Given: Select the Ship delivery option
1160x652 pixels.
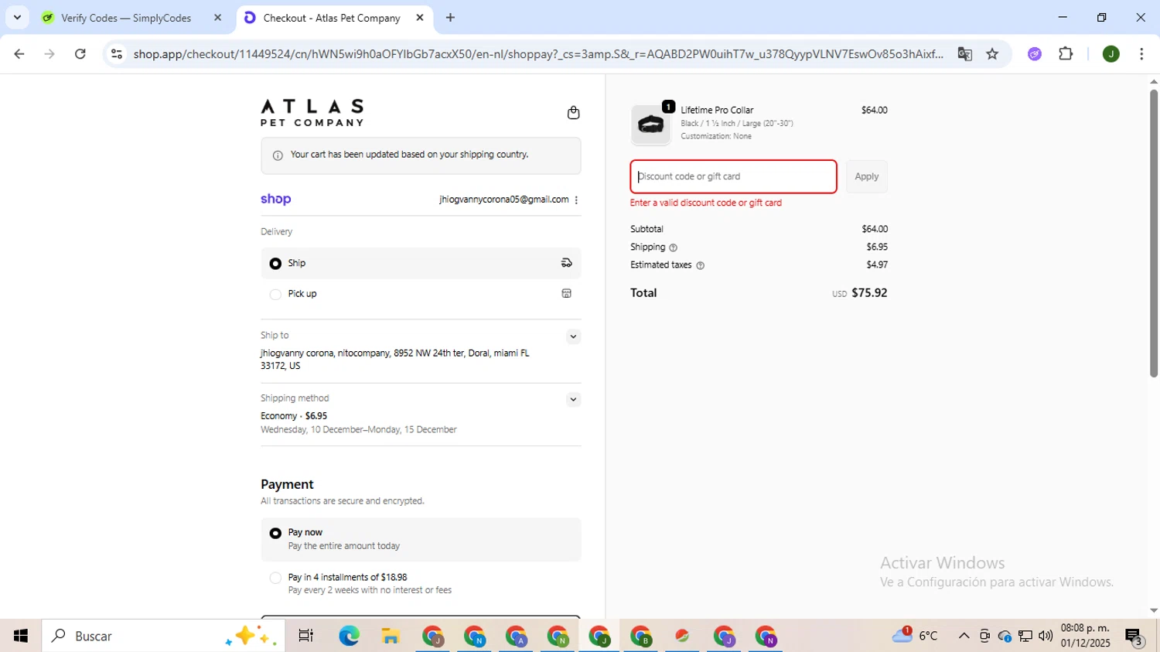Looking at the screenshot, I should coord(421,263).
